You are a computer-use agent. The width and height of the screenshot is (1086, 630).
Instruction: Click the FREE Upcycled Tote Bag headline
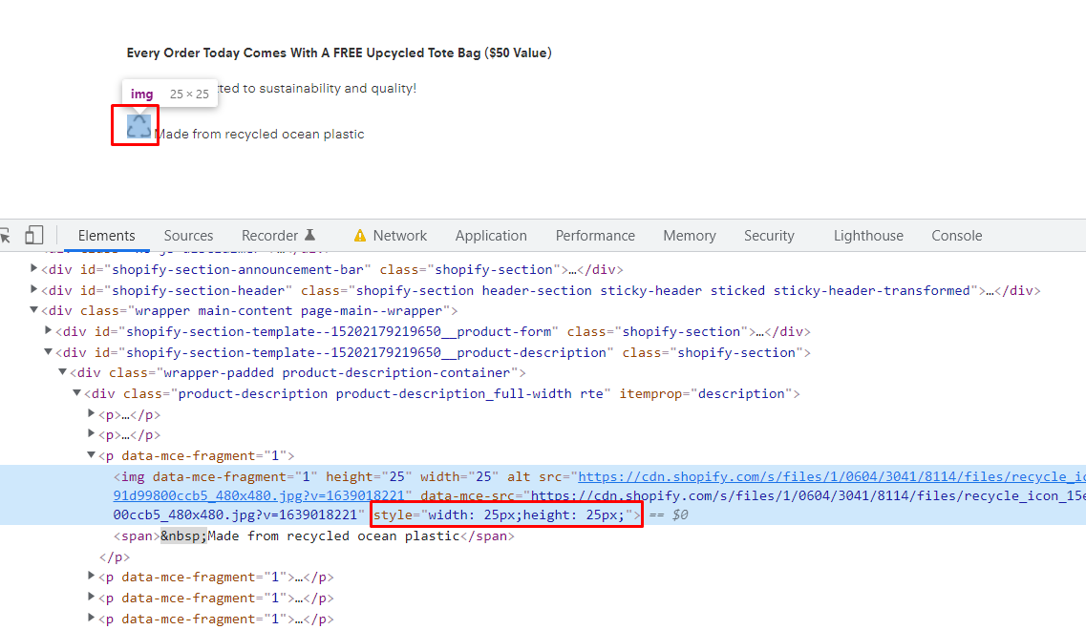tap(339, 53)
